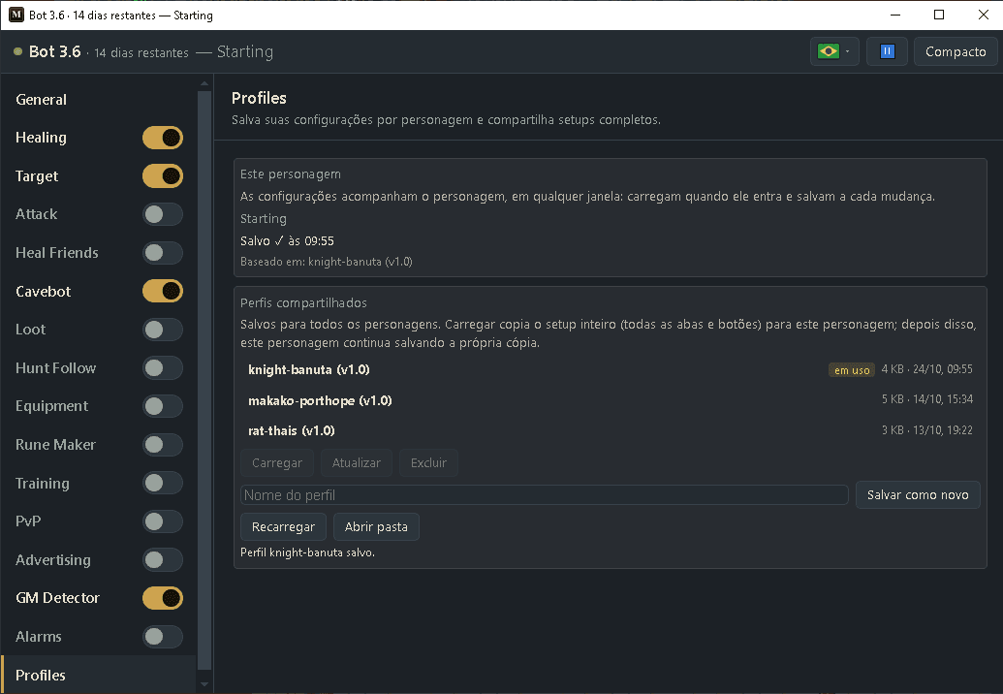
Task: Open the PvP section
Action: (x=28, y=521)
